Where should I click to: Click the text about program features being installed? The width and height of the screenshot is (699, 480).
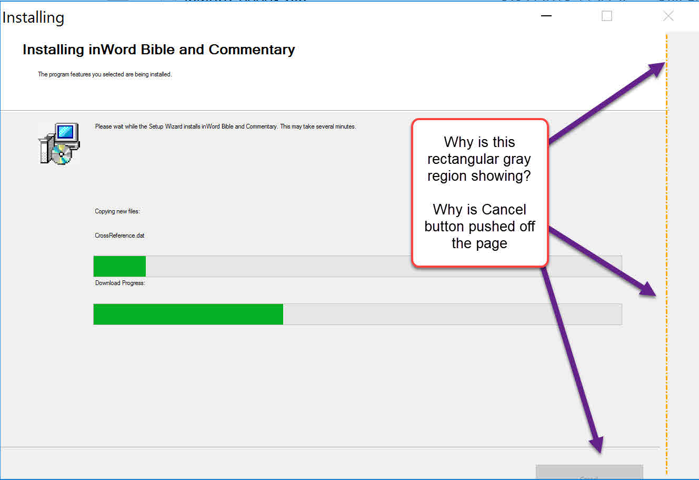tap(105, 74)
